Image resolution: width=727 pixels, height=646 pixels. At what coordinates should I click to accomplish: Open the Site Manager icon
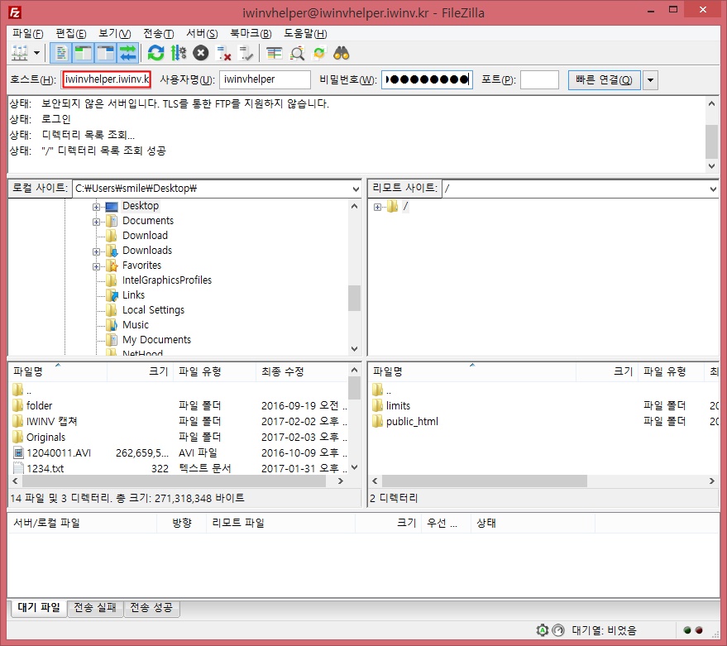pyautogui.click(x=20, y=53)
